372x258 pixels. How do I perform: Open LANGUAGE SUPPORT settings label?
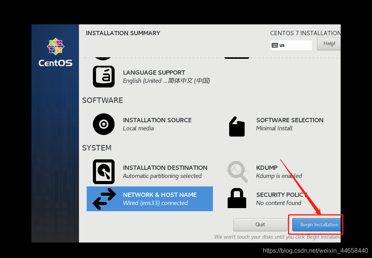click(x=154, y=73)
